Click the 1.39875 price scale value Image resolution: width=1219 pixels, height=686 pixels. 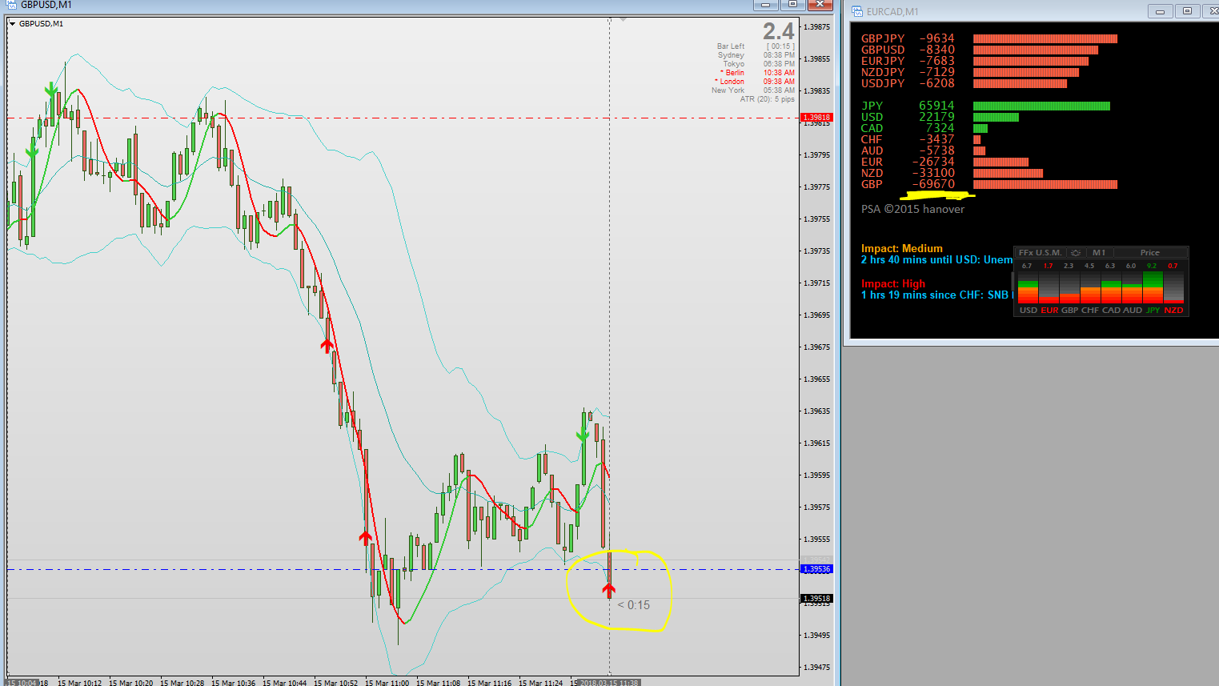(816, 27)
